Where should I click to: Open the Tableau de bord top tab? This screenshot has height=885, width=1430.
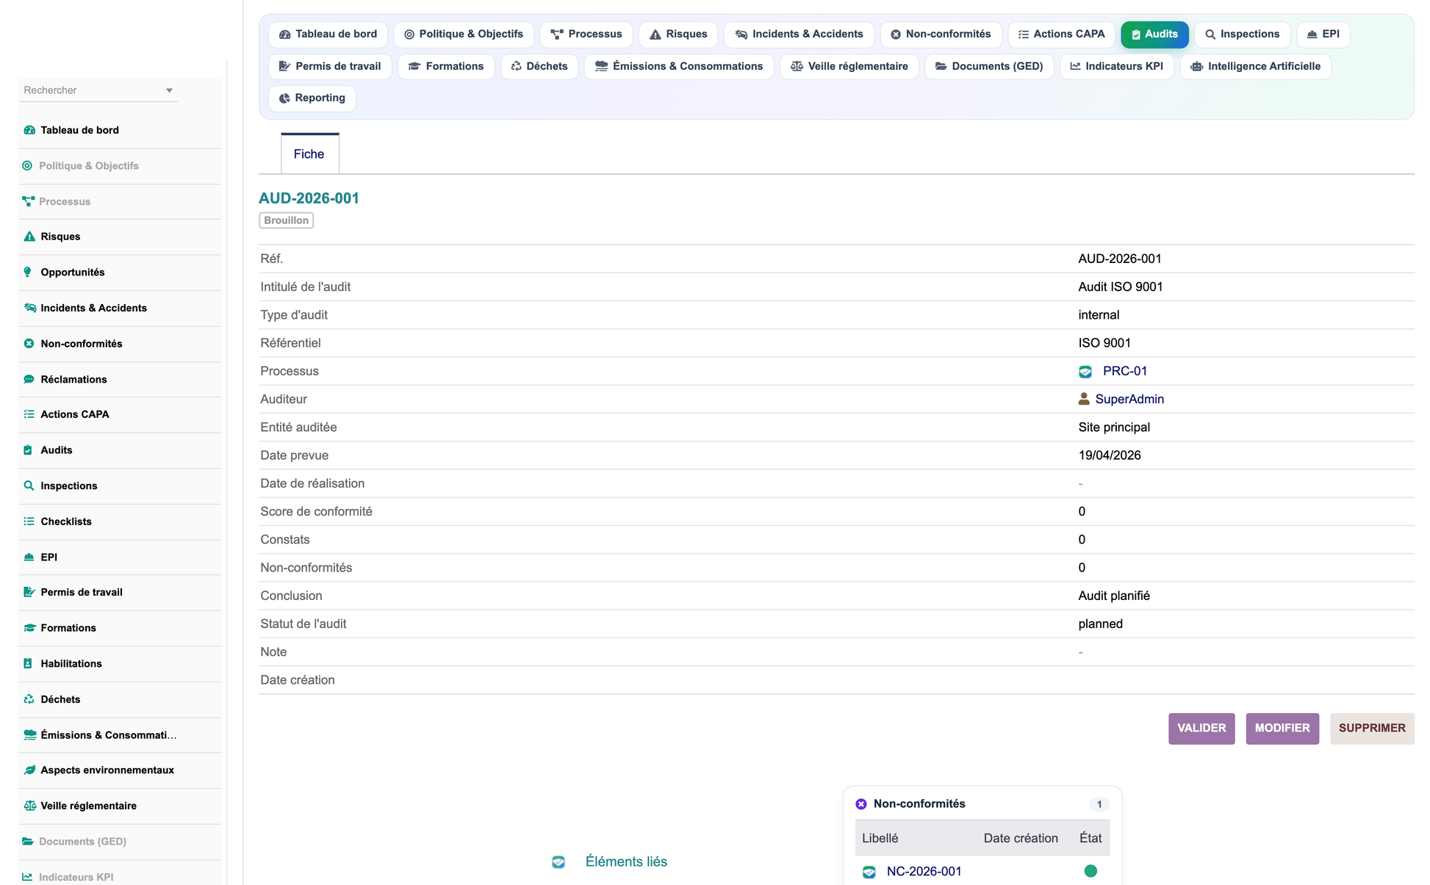point(328,34)
